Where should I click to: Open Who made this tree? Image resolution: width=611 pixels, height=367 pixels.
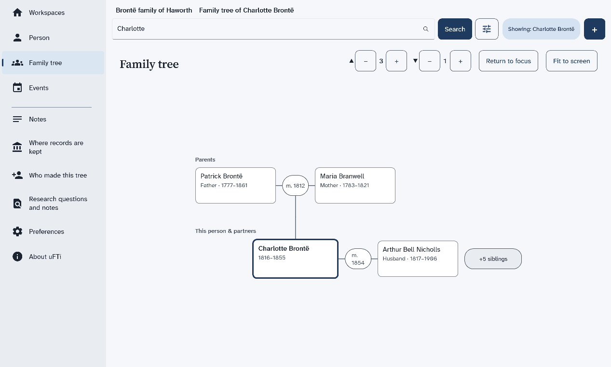click(53, 176)
